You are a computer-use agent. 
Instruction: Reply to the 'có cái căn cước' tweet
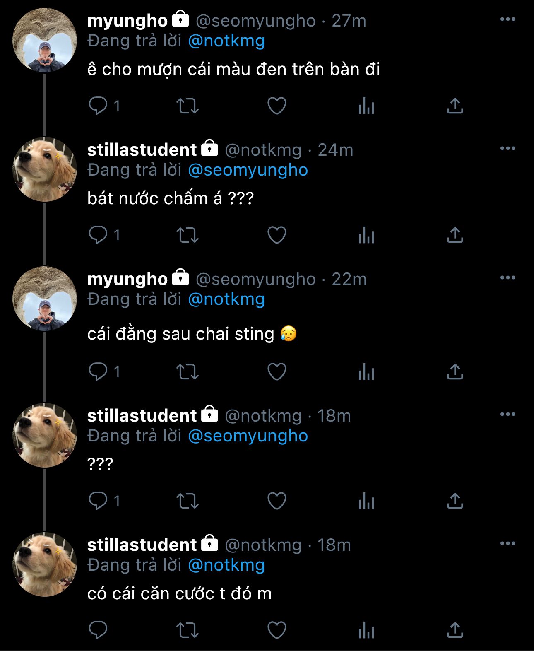98,630
